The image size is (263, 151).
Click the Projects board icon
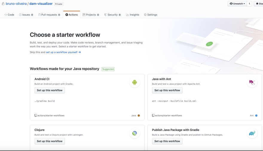click(x=84, y=15)
